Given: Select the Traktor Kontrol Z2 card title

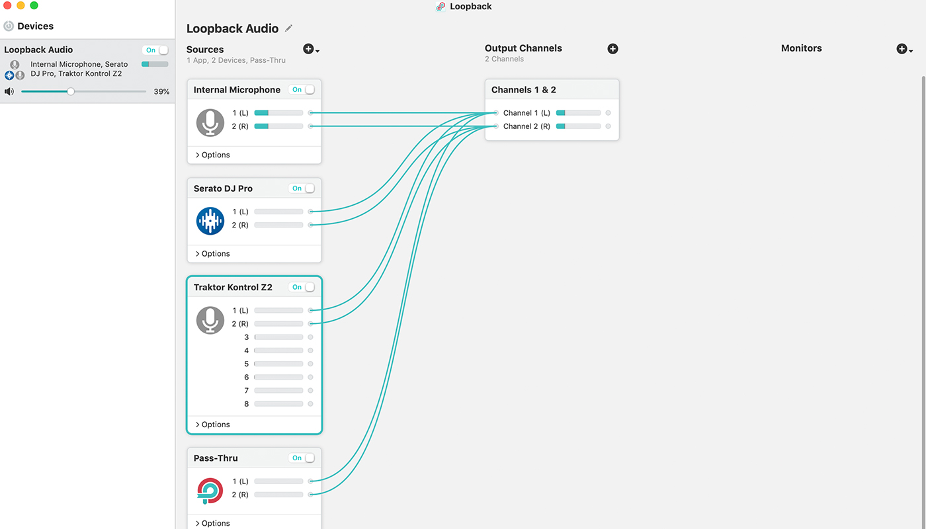Looking at the screenshot, I should click(233, 287).
